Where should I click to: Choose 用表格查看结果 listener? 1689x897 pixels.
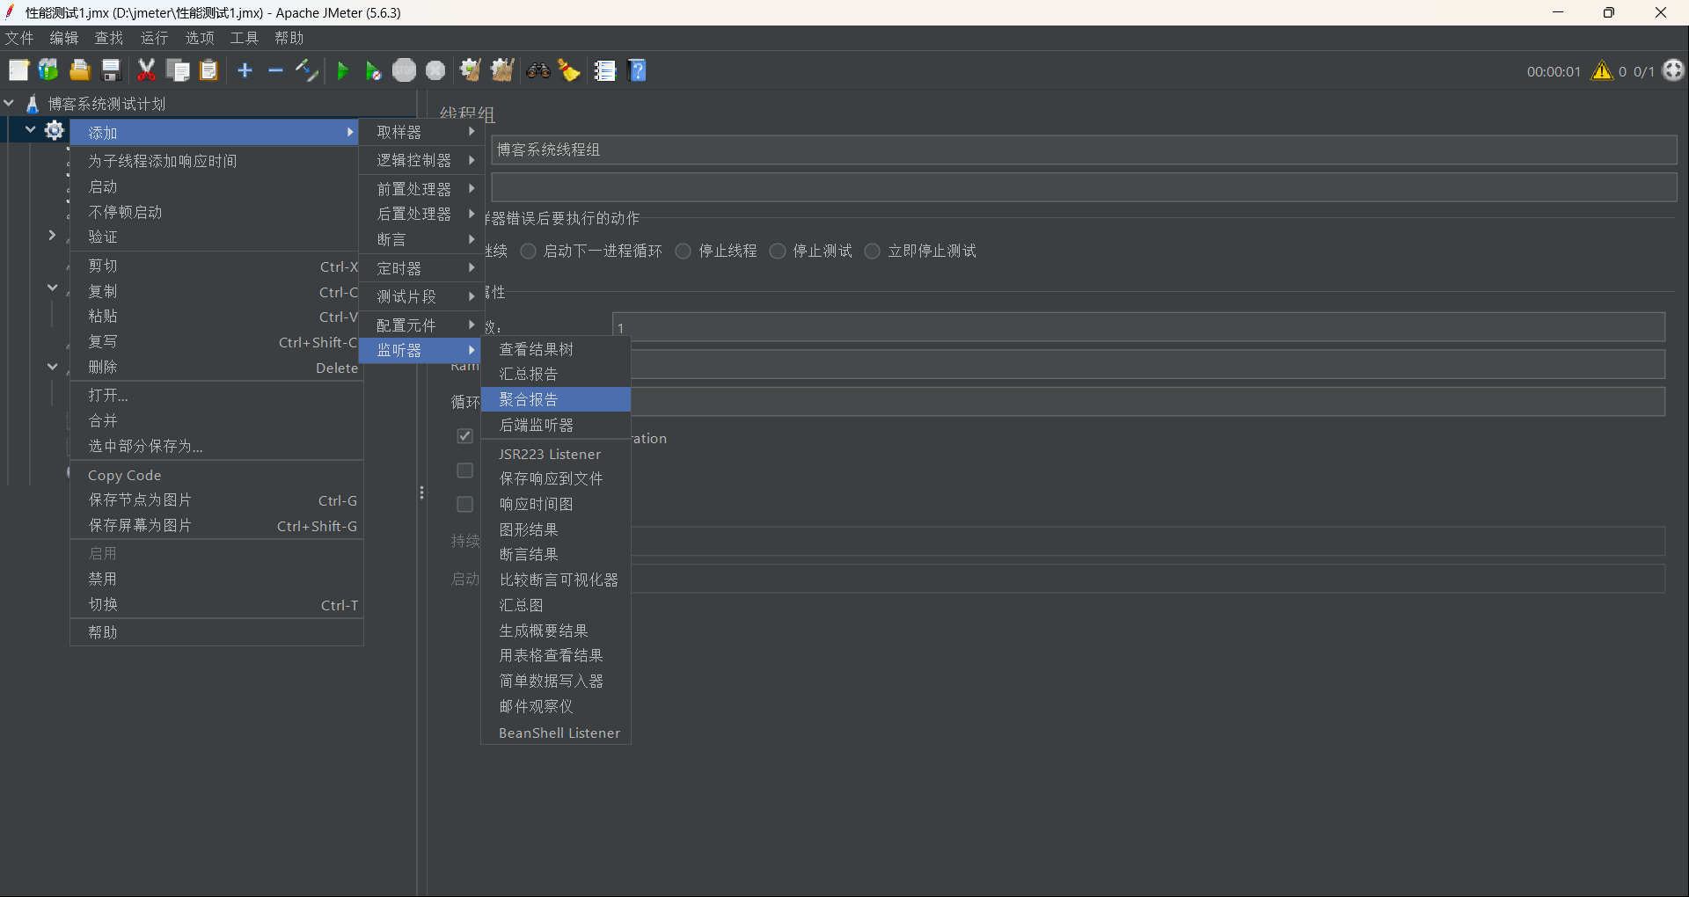coord(556,655)
